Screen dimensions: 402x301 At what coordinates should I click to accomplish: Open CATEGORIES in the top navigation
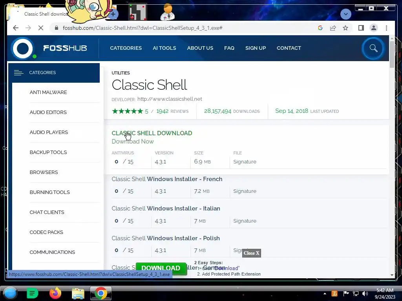click(x=126, y=48)
